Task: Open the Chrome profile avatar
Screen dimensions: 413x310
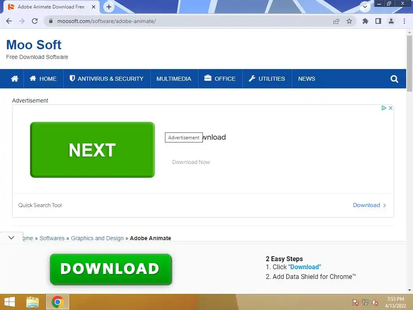Action: point(391,21)
